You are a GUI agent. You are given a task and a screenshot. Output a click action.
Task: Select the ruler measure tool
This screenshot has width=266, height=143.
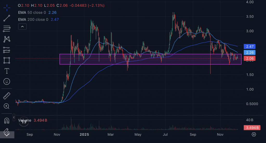[x=7, y=95]
